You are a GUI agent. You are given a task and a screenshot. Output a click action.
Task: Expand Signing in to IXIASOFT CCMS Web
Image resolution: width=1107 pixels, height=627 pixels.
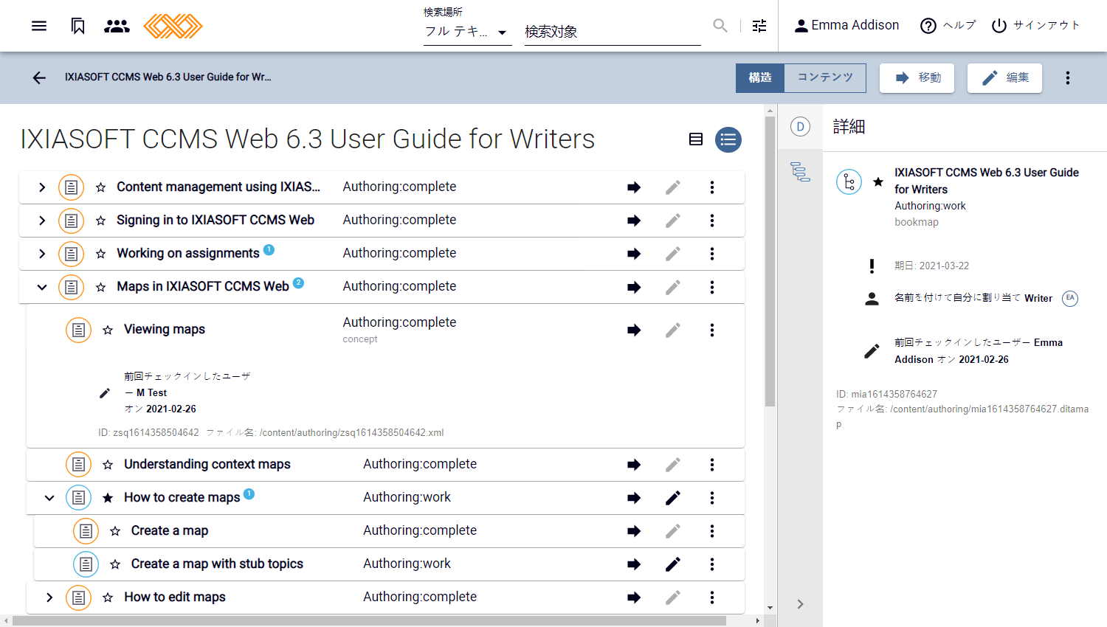click(x=42, y=221)
